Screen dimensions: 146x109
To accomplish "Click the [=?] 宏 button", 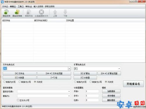I will coord(54,78).
